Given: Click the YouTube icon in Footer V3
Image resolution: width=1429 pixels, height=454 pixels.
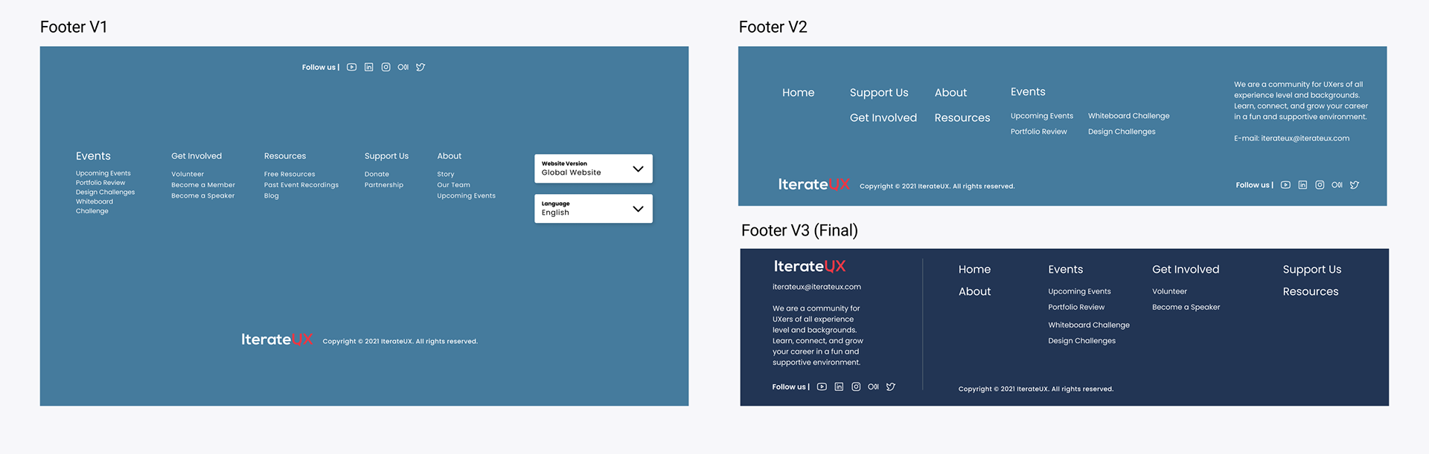Looking at the screenshot, I should (822, 386).
